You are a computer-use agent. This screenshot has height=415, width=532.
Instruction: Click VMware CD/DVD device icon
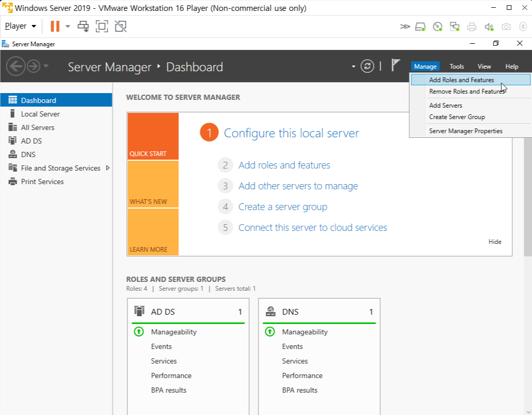coord(438,27)
